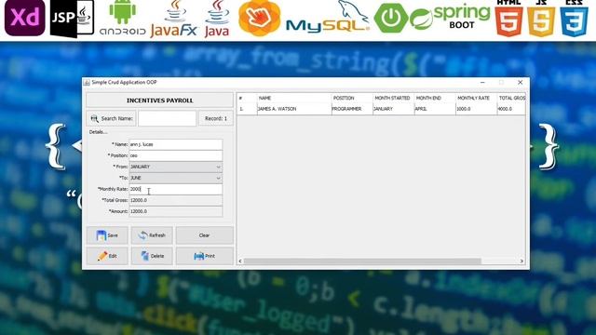Click the PROGRAMMER cell in the table

(x=352, y=109)
